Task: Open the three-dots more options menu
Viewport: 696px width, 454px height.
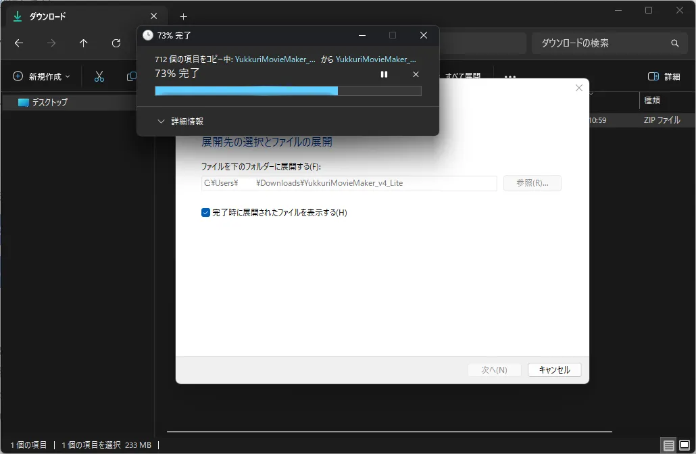Action: [x=510, y=76]
